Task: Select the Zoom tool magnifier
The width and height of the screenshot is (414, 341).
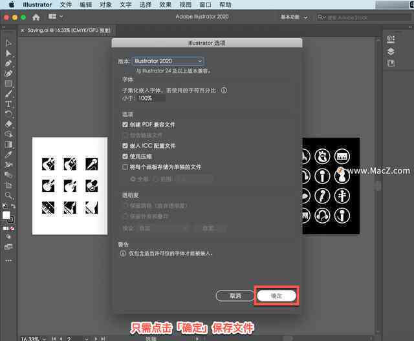Action: [x=8, y=195]
